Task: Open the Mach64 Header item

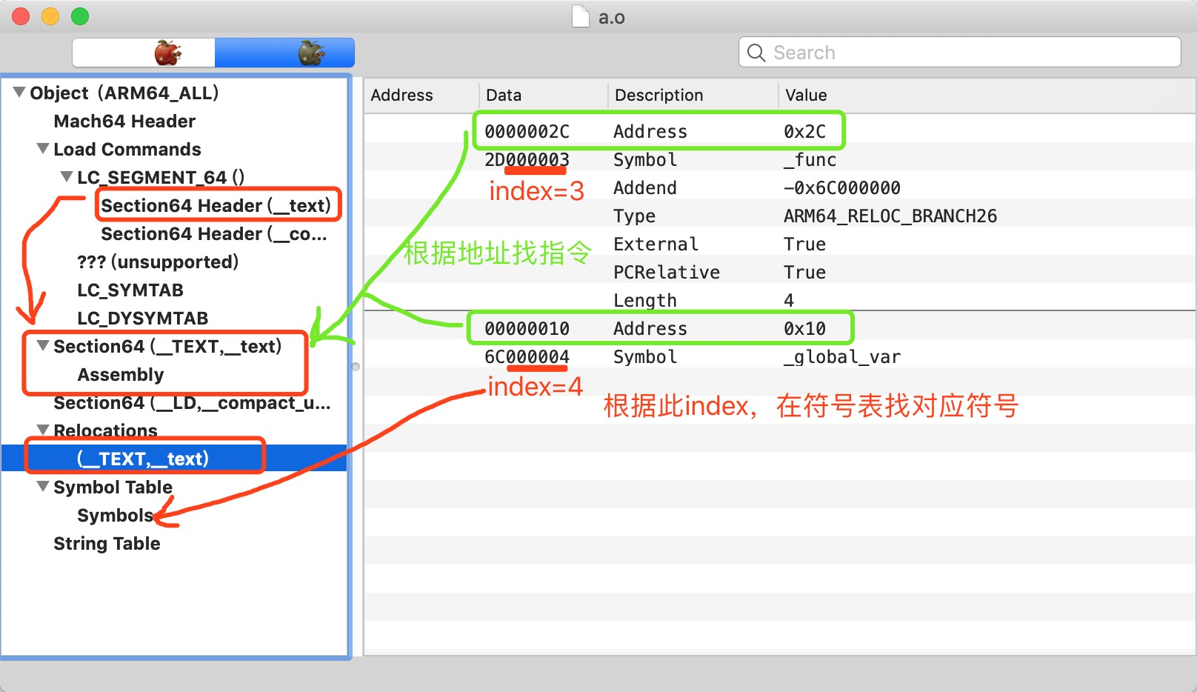Action: click(x=124, y=121)
